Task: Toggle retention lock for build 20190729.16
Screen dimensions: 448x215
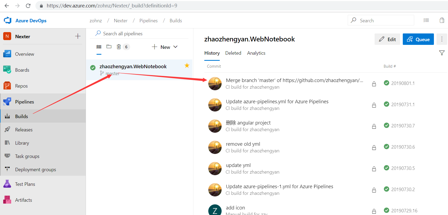Action: (374, 211)
